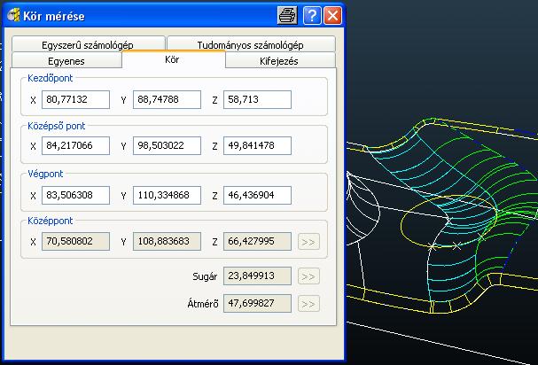
Task: Click Kezdőpont Y field 88,74788
Action: point(167,99)
